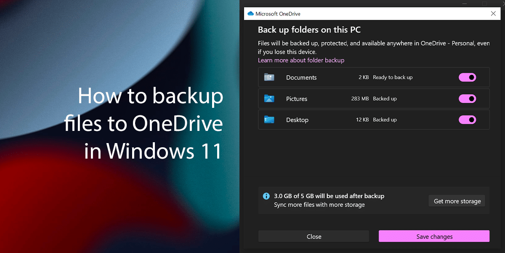Click the Desktop folder label

(x=297, y=120)
